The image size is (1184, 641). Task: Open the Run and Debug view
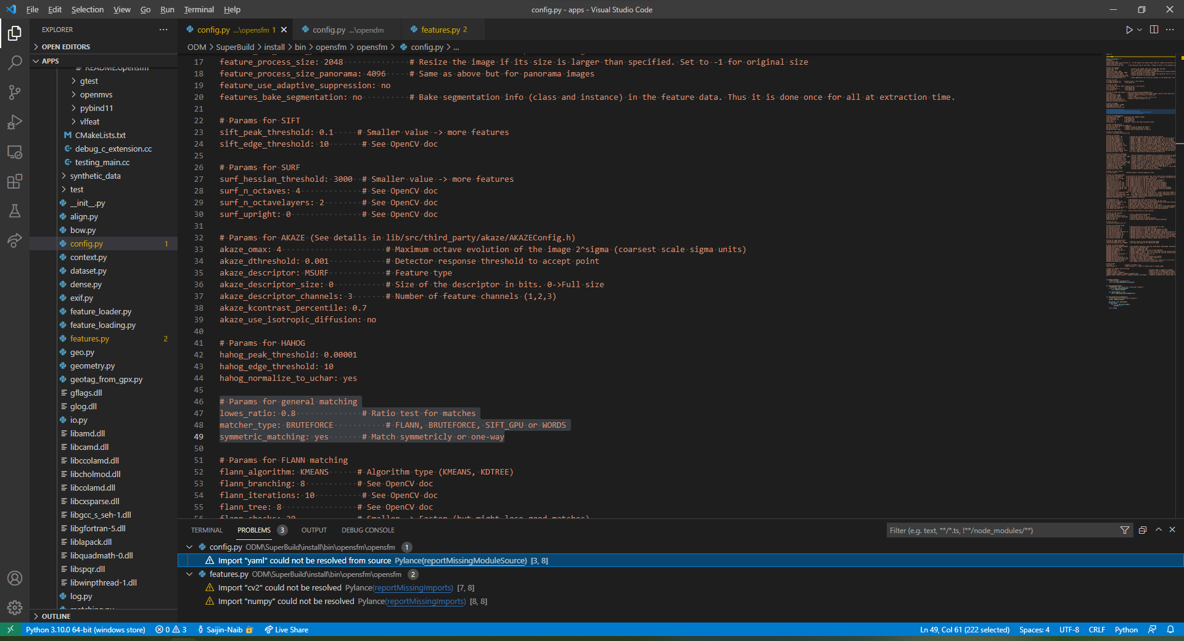[15, 122]
